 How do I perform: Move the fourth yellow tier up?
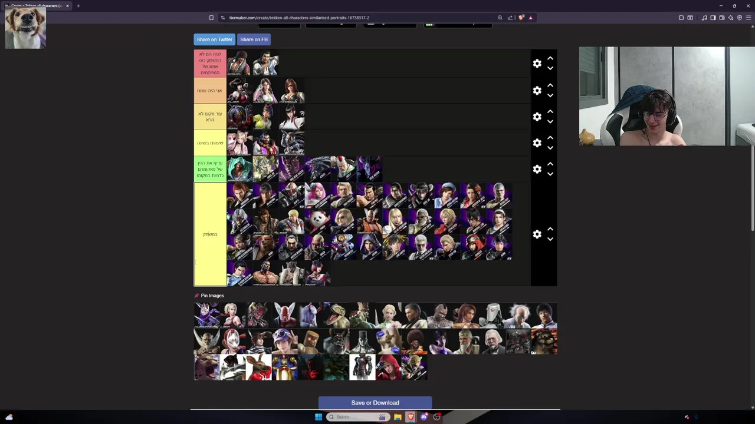point(550,138)
